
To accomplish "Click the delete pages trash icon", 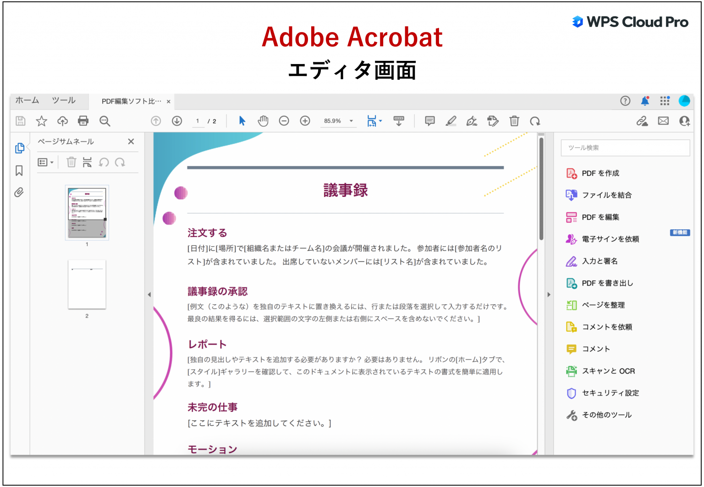I will (x=514, y=121).
